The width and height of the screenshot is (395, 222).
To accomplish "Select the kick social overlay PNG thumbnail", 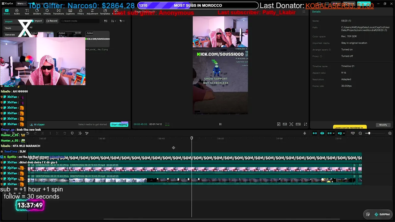I will point(97,39).
